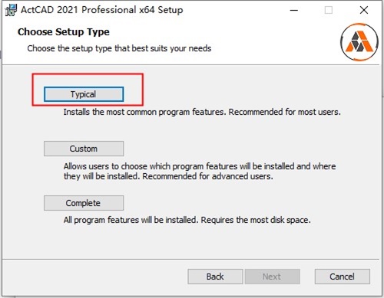Click 'Installs the most common program features' text
This screenshot has width=384, height=298.
pos(144,112)
